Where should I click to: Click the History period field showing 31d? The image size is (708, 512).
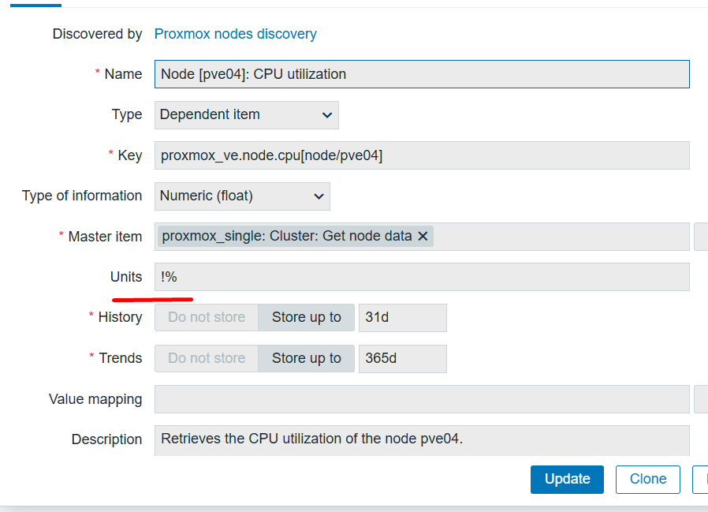[402, 318]
